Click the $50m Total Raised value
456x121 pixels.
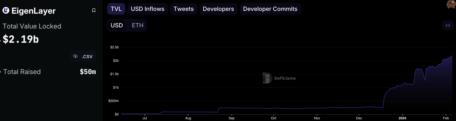(88, 72)
